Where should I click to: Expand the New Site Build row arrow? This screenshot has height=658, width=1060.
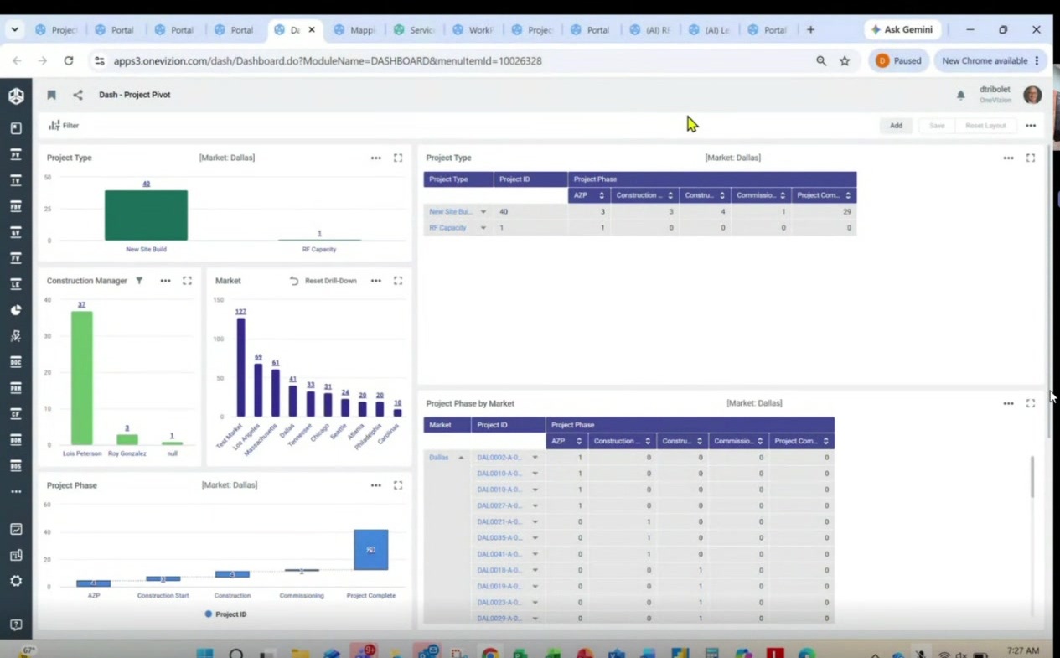click(x=483, y=212)
